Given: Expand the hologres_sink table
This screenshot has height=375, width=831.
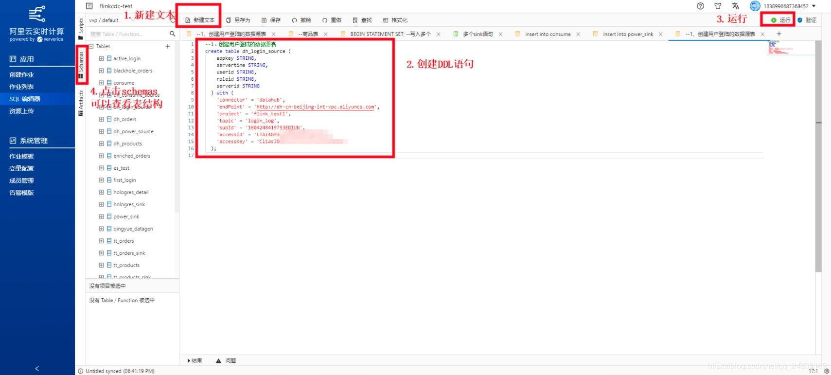Looking at the screenshot, I should tap(101, 204).
